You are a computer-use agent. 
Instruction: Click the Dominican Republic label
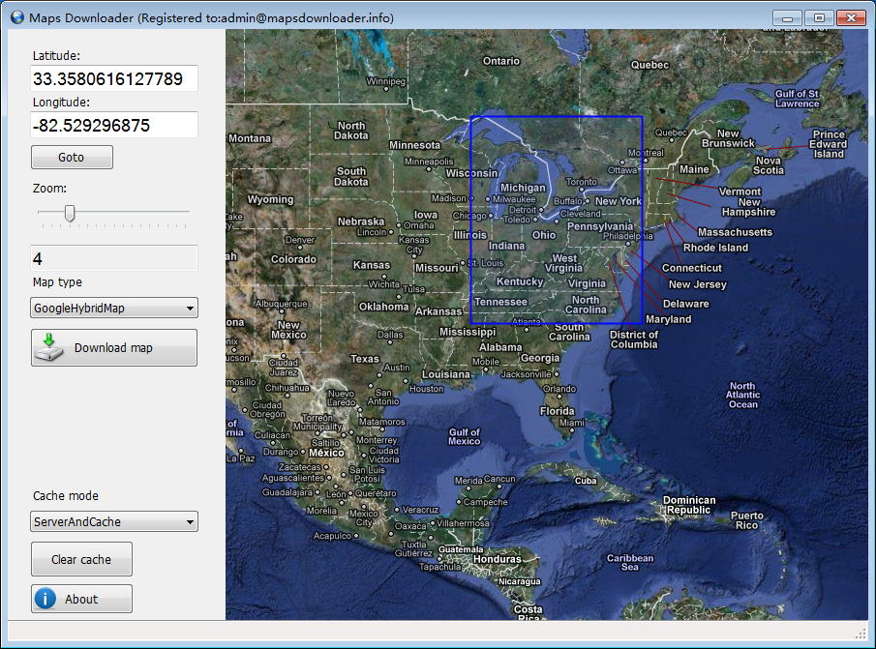[x=689, y=505]
